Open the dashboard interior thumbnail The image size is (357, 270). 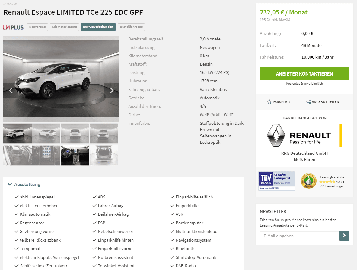pyautogui.click(x=75, y=155)
